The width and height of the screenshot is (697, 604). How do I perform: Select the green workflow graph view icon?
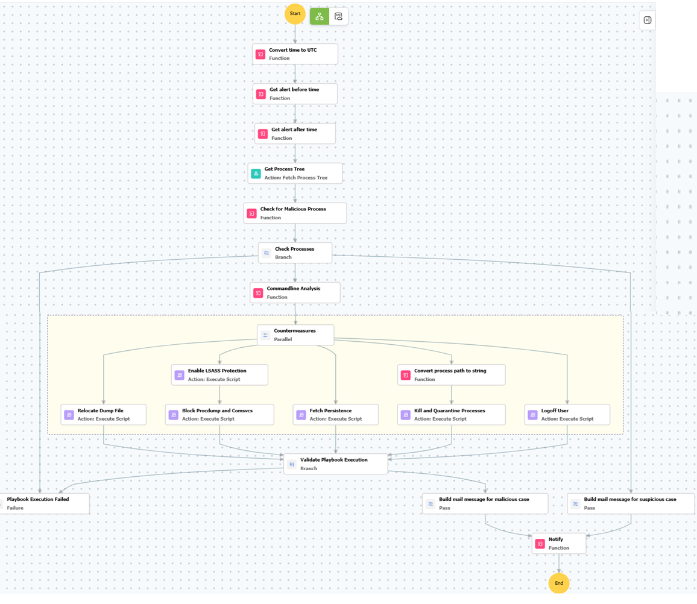coord(320,16)
